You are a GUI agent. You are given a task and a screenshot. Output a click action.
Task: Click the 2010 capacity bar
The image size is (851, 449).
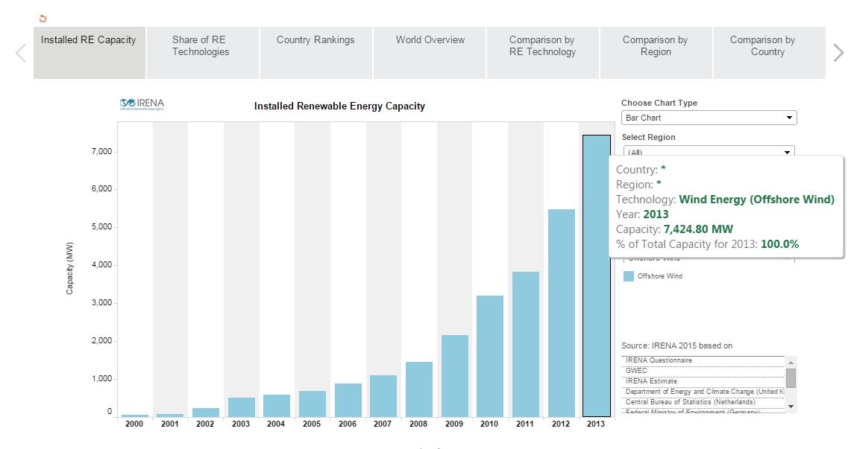click(490, 356)
